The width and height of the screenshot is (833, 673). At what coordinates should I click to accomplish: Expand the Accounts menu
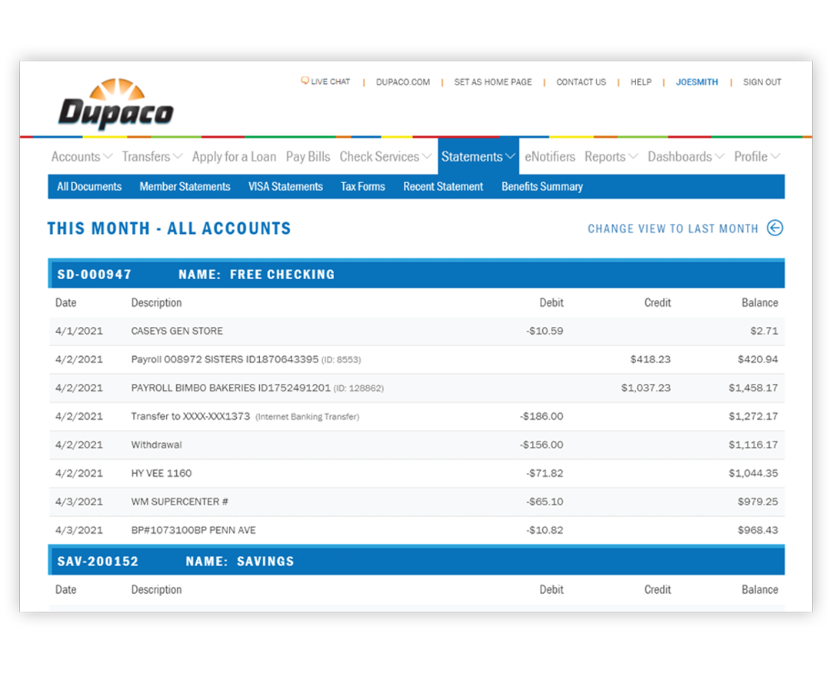(82, 157)
